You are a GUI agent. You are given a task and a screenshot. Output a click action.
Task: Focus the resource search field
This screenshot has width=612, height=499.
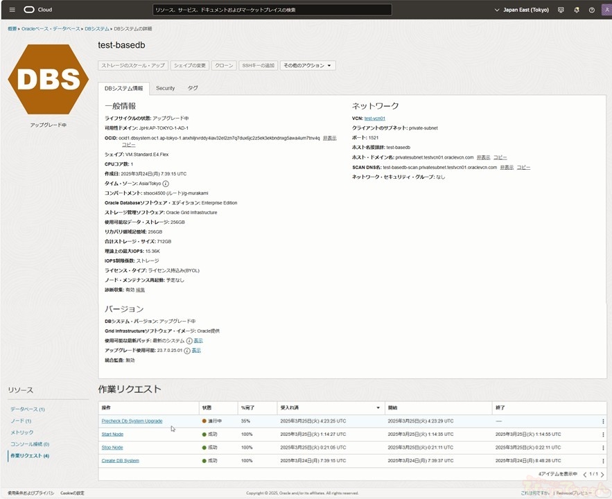click(x=272, y=10)
